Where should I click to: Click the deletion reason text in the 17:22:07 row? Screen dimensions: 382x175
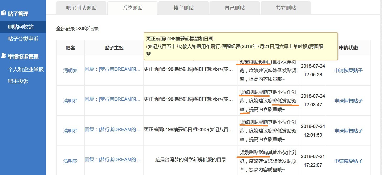click(x=268, y=161)
